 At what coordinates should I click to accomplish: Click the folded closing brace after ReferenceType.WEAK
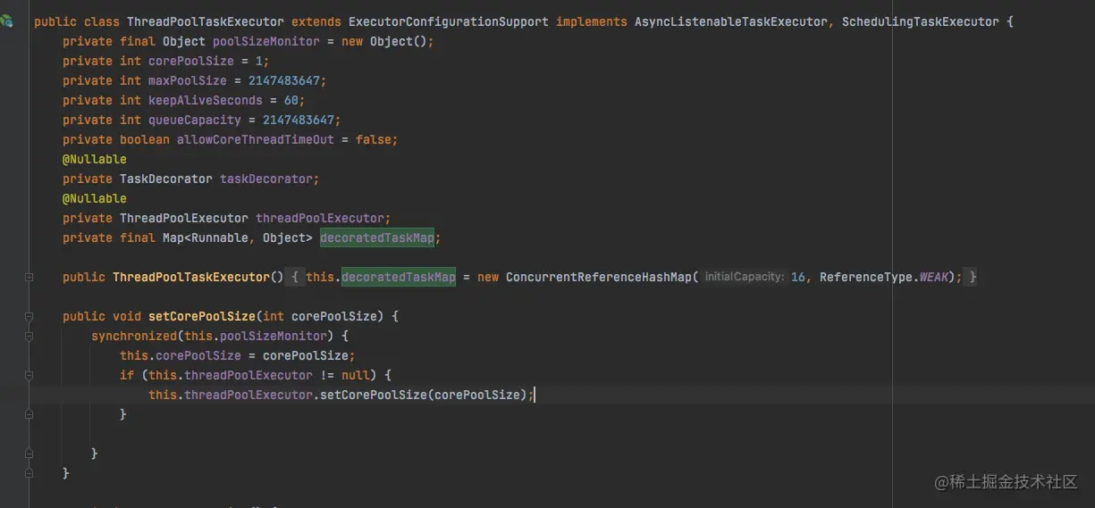click(x=973, y=278)
